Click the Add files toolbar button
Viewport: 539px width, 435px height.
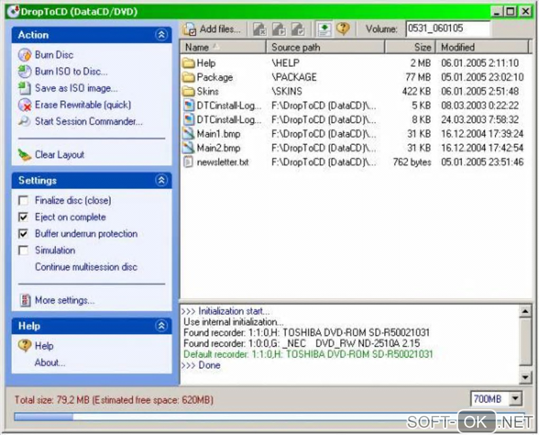[212, 29]
